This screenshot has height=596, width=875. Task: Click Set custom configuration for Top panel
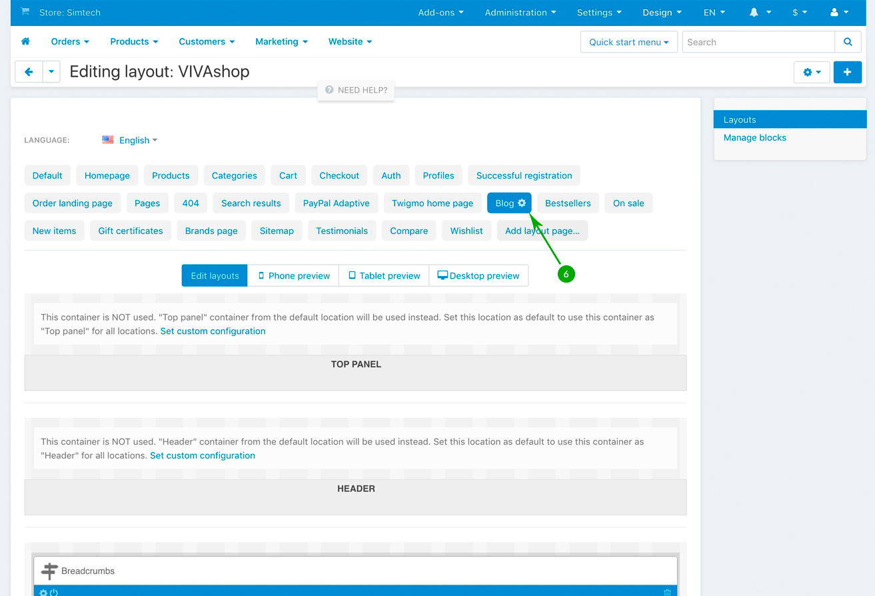pos(213,331)
